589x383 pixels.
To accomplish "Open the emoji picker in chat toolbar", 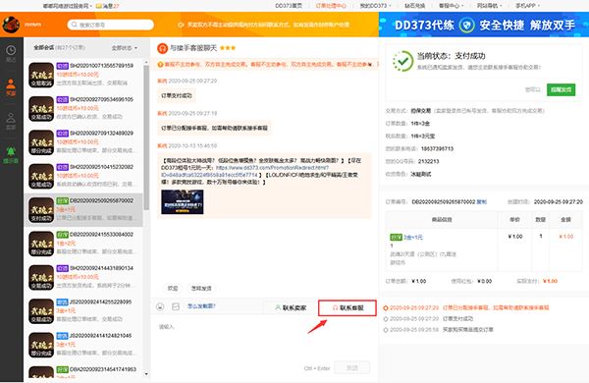I will click(160, 306).
